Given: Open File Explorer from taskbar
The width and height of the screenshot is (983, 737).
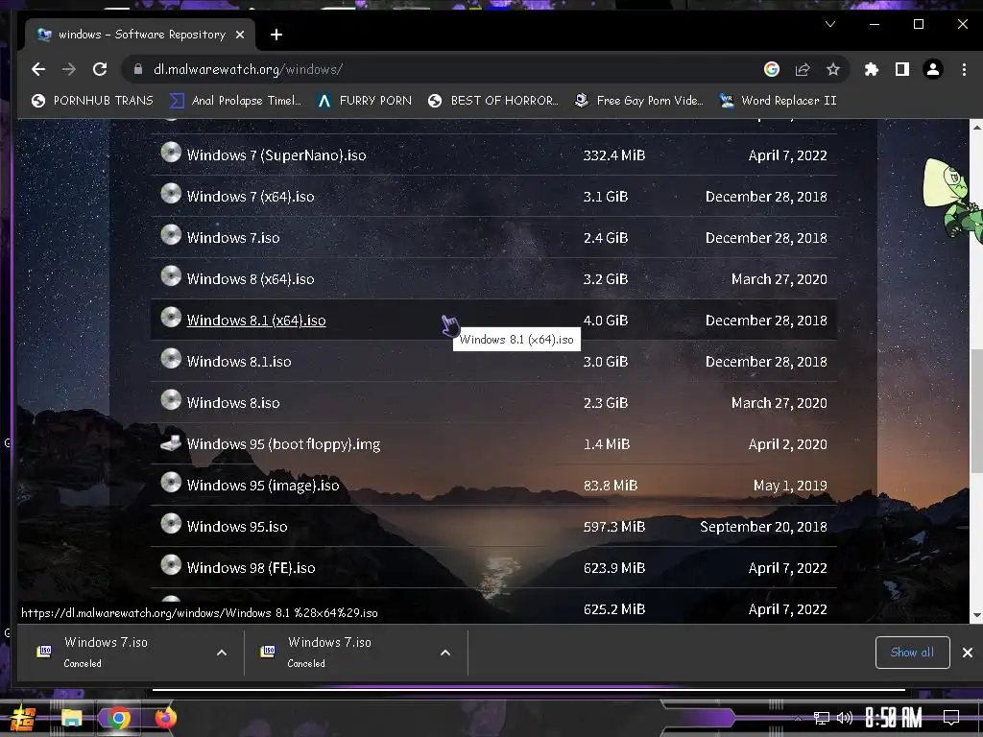Looking at the screenshot, I should point(71,718).
